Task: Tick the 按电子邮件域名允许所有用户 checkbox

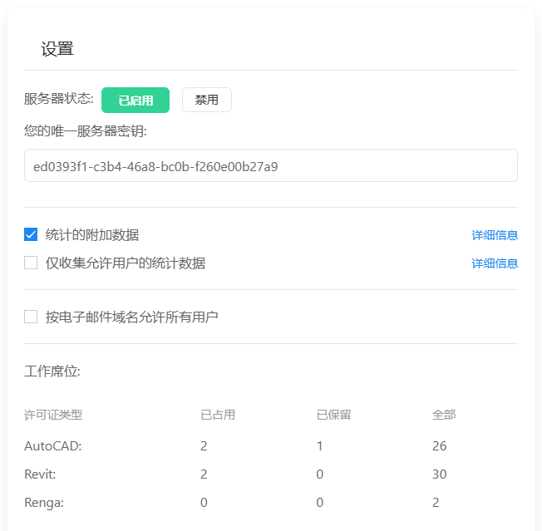Action: coord(31,317)
